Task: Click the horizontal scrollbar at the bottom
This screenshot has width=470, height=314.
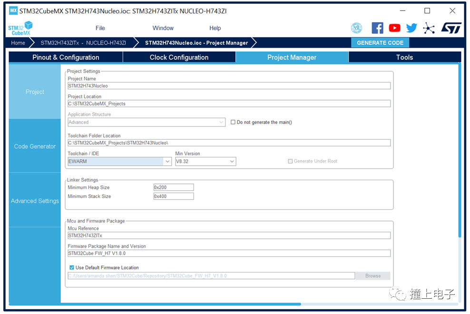Action: [155, 304]
